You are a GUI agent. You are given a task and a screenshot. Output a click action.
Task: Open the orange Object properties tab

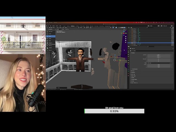coord(128,63)
